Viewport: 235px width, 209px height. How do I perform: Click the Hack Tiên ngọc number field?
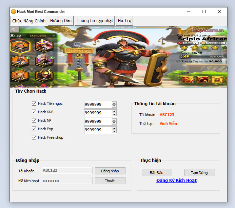tap(98, 104)
